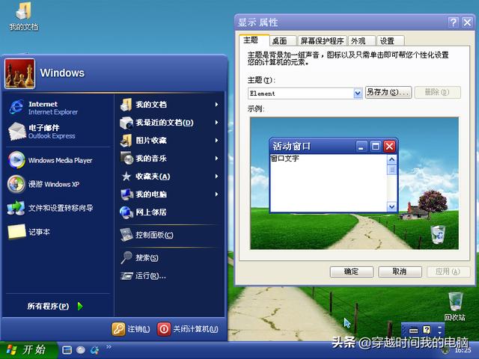Open 我的音乐 folder
Screen dimensions: 479x359
tap(169, 158)
